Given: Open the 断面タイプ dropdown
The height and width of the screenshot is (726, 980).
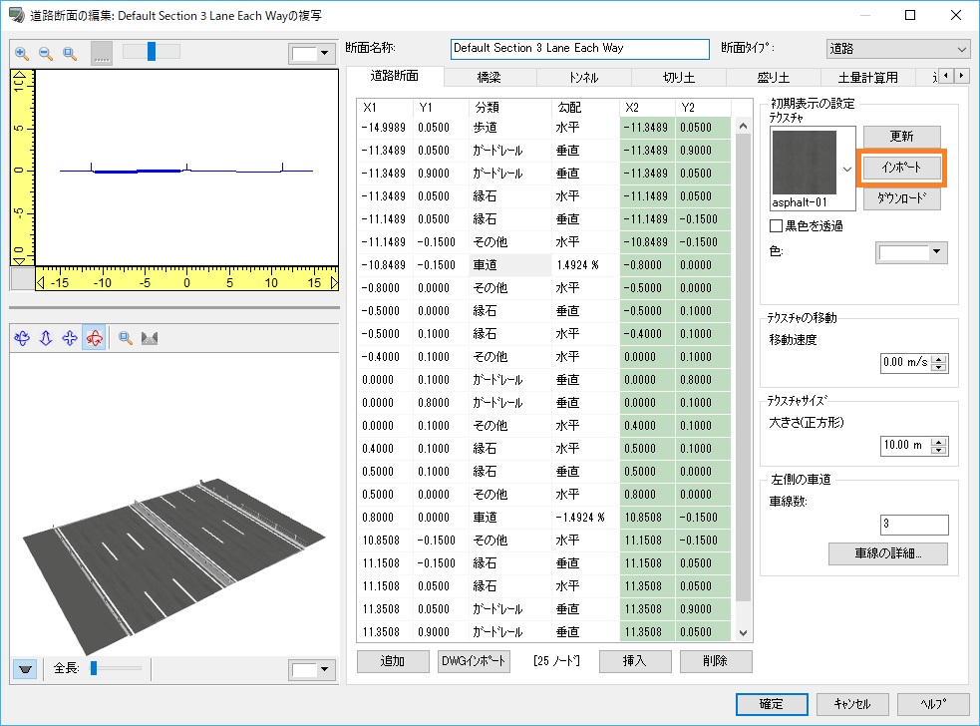Looking at the screenshot, I should pos(897,48).
